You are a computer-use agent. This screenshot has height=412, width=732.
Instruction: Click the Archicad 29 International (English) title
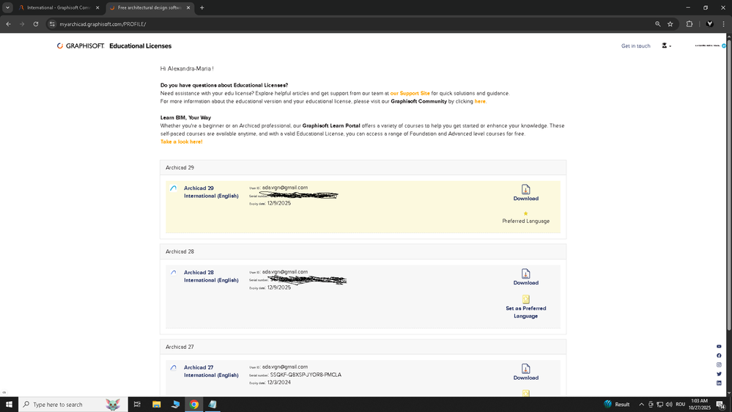(x=211, y=192)
